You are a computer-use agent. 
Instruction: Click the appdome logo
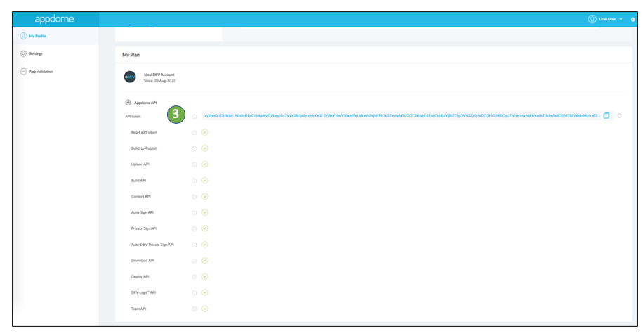pyautogui.click(x=54, y=19)
